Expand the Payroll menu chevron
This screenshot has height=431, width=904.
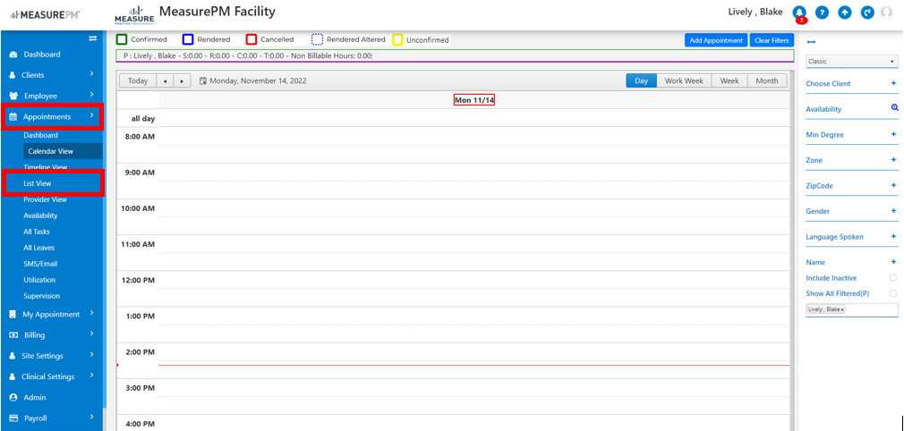92,418
